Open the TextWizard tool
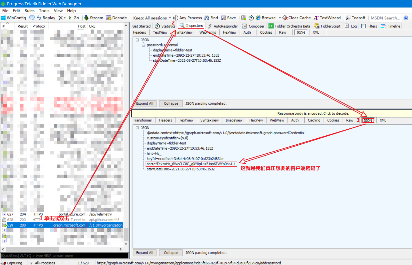 click(327, 18)
